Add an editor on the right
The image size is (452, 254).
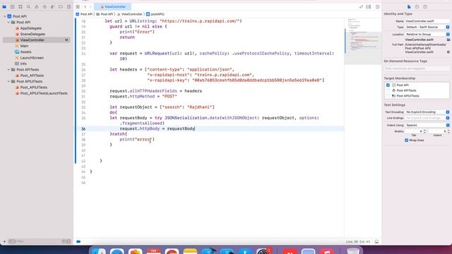pos(377,6)
